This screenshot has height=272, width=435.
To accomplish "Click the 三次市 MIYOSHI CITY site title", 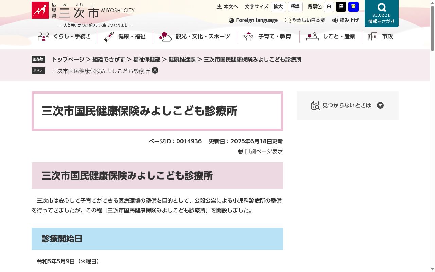I will point(93,11).
